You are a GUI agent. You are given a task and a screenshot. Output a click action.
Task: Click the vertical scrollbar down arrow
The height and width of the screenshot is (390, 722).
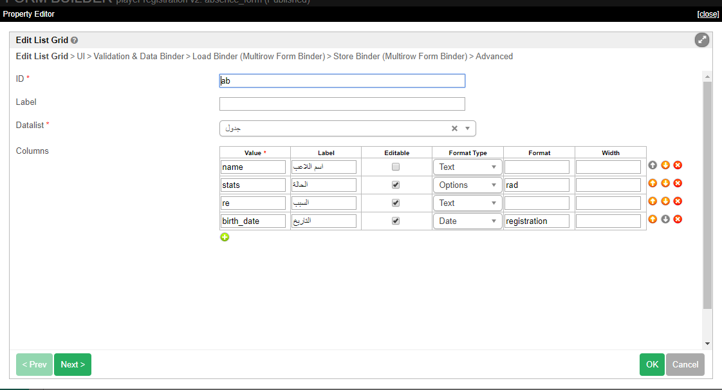point(707,344)
